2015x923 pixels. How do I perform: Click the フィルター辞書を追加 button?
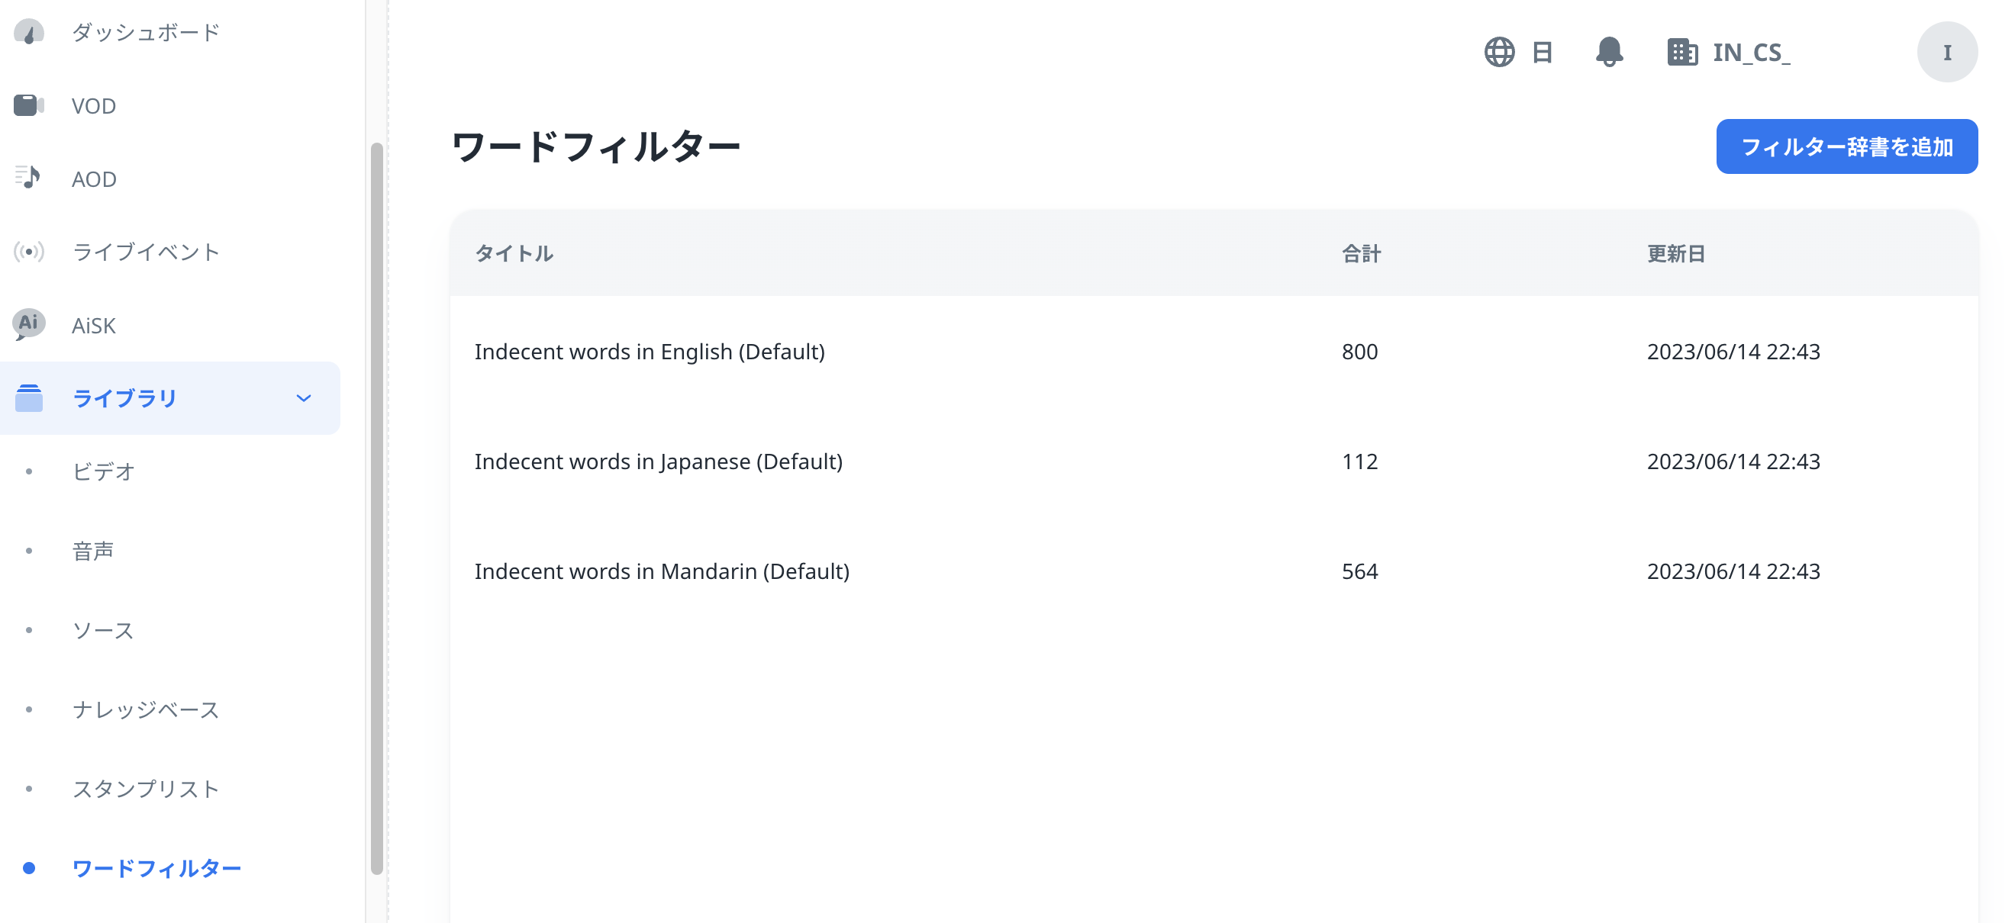[1846, 146]
